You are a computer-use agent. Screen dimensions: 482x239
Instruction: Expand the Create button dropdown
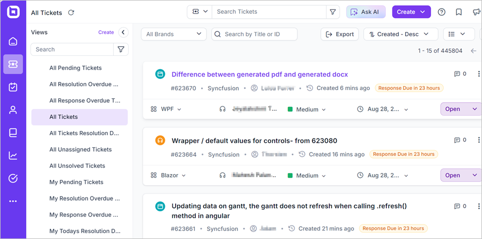(423, 12)
